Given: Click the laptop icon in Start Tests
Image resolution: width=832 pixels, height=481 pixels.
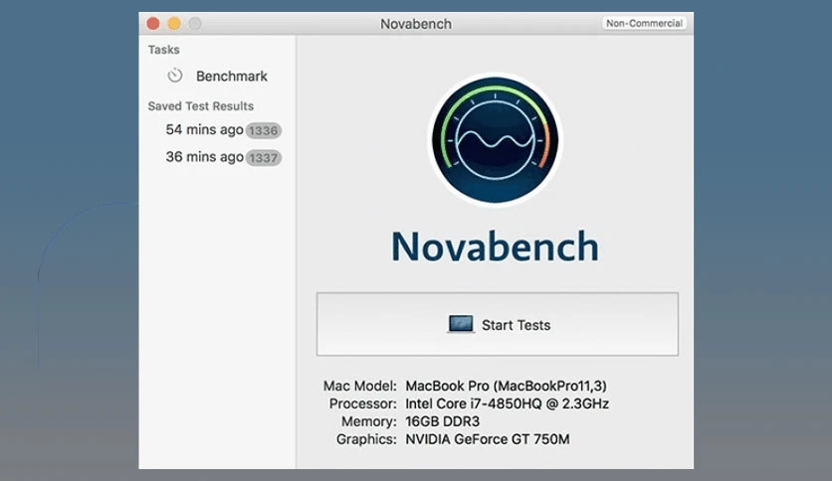Looking at the screenshot, I should point(461,324).
